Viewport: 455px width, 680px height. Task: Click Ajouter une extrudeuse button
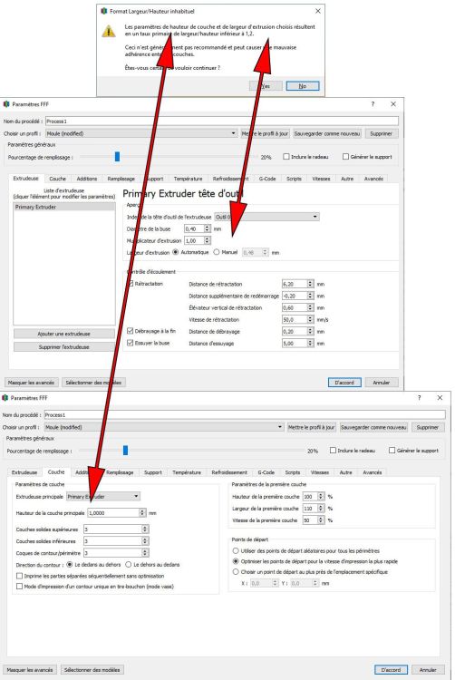64,334
